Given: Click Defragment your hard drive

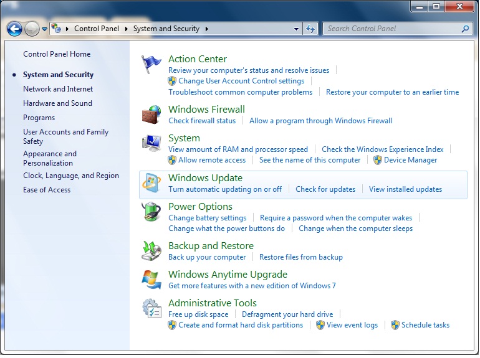Looking at the screenshot, I should point(287,314).
